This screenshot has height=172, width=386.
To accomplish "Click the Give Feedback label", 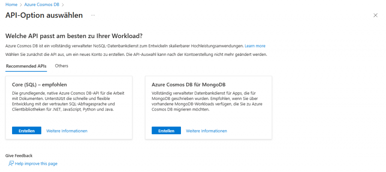I will [19, 156].
